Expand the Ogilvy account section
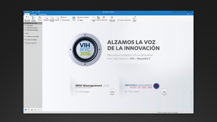217x122 pixels. pyautogui.click(x=24, y=33)
